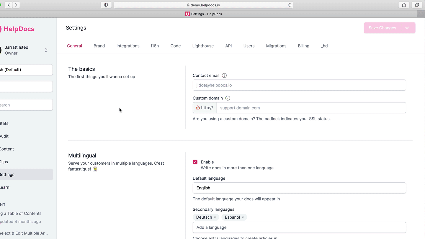Open the Users tab
The width and height of the screenshot is (425, 239).
(x=249, y=46)
